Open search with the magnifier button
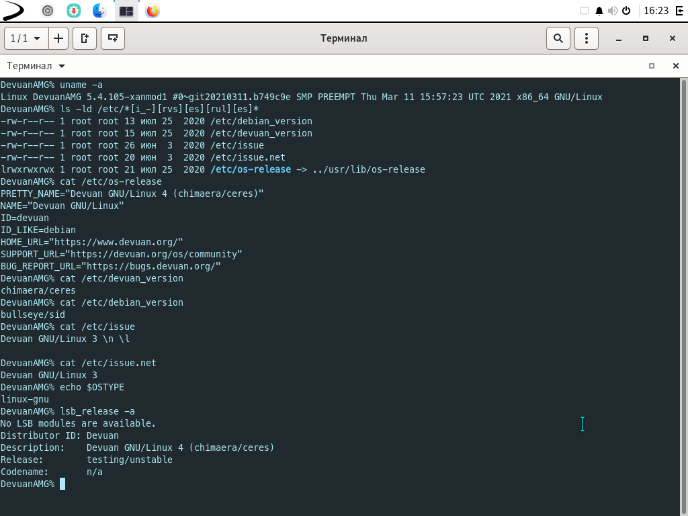 click(x=558, y=38)
